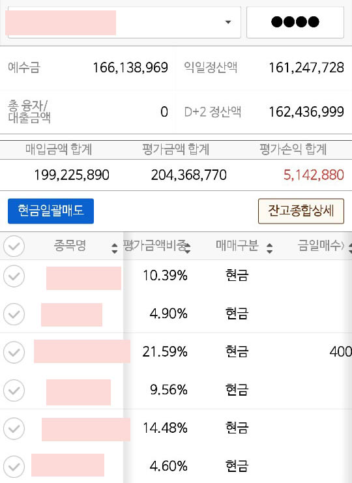Select the checkbox for the 21.59% row
Screen dimensions: 352x483
[14, 352]
